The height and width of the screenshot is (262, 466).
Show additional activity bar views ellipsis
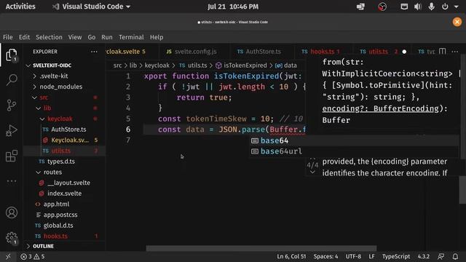12,181
